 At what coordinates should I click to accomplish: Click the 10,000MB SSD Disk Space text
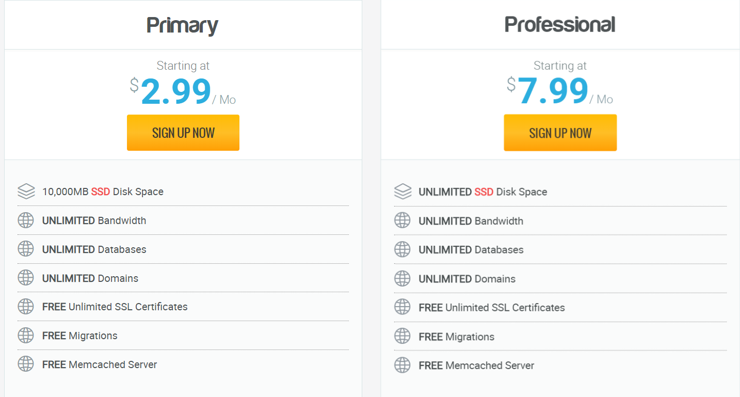click(x=103, y=192)
